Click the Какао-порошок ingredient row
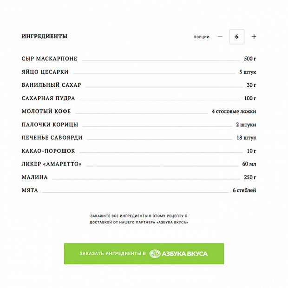The image size is (288, 288). (48, 151)
